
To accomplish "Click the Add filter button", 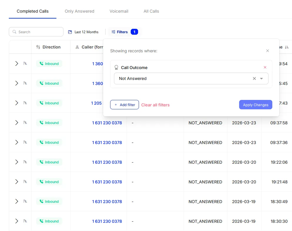I will [124, 105].
